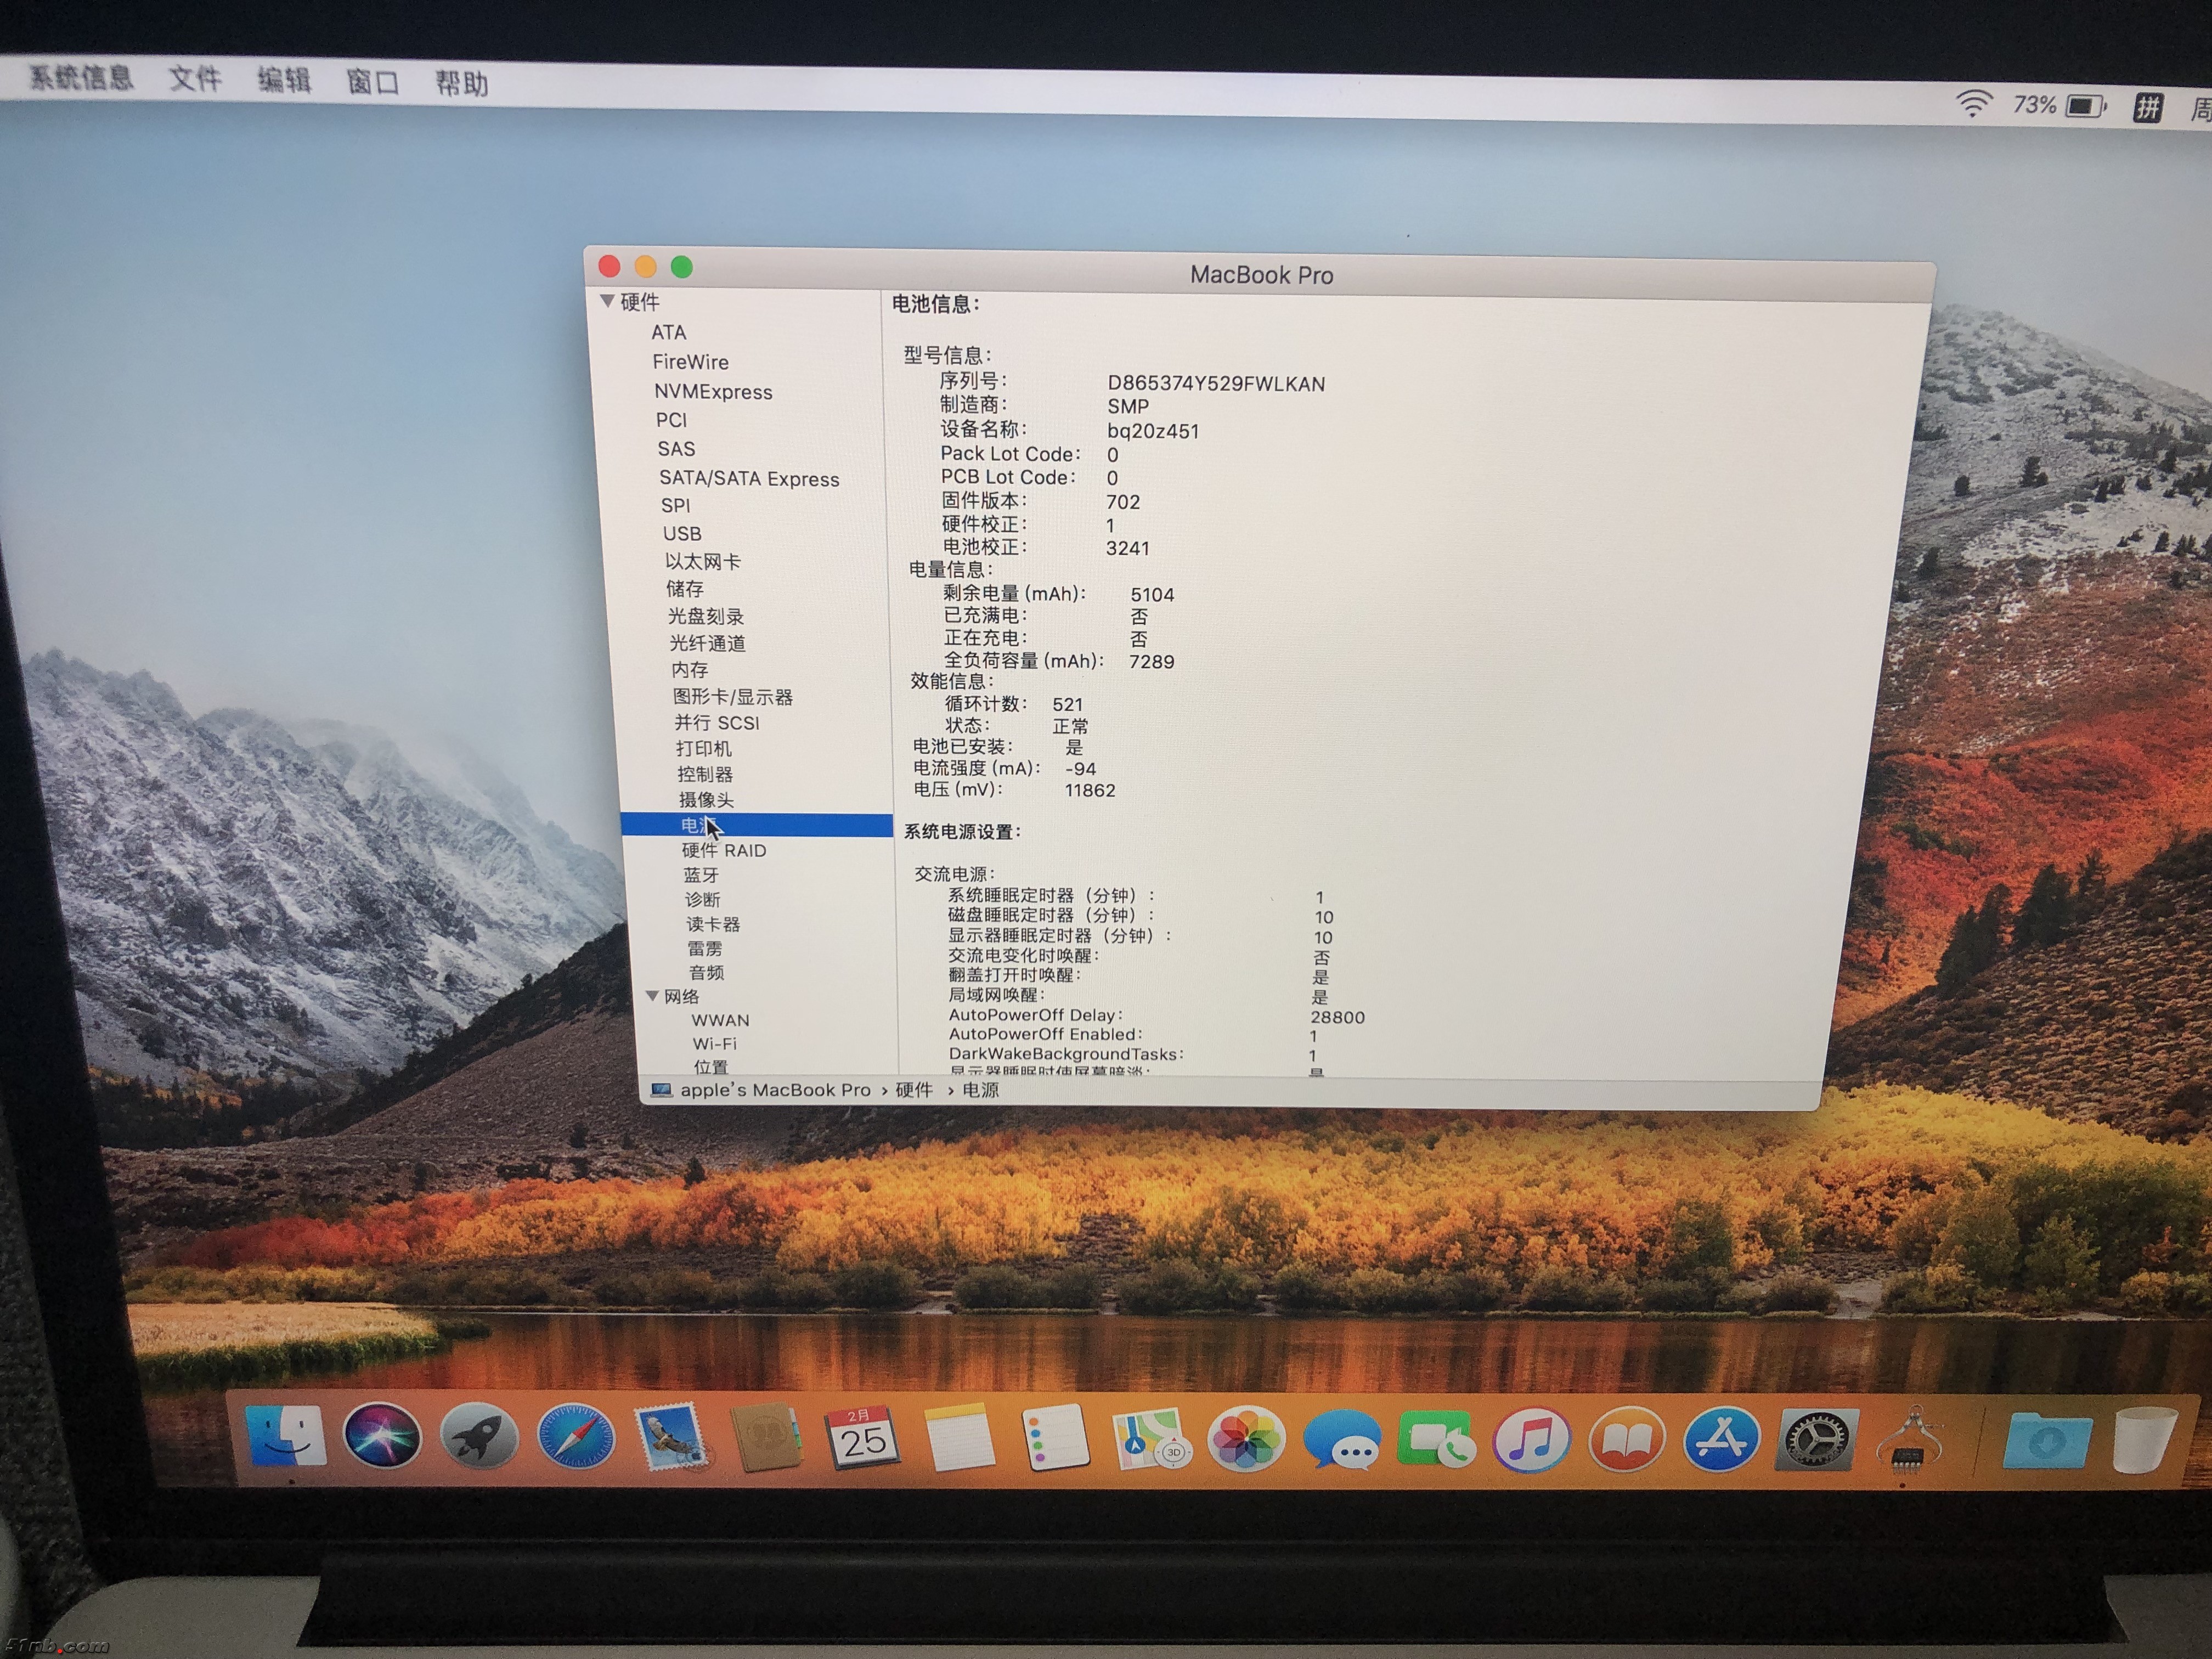The image size is (2212, 1659).
Task: Select 内存 in the hardware list
Action: (690, 670)
